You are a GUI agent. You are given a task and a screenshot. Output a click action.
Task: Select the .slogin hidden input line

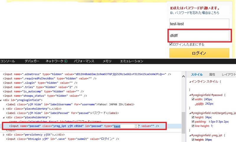click(x=40, y=83)
